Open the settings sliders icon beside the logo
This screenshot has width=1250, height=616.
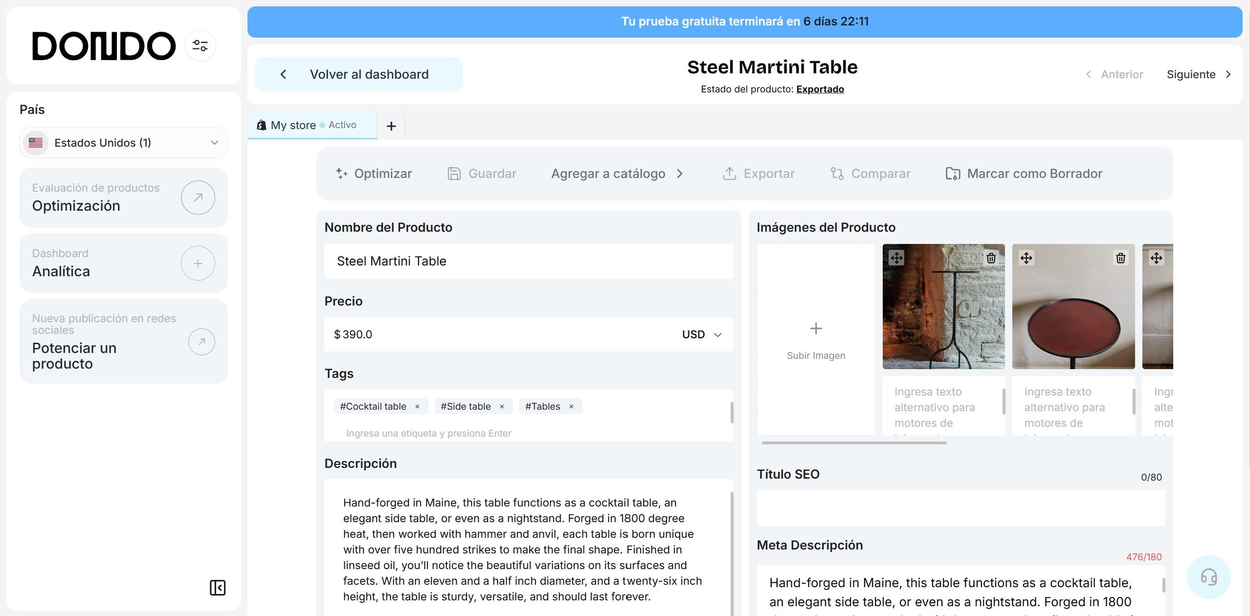point(200,46)
